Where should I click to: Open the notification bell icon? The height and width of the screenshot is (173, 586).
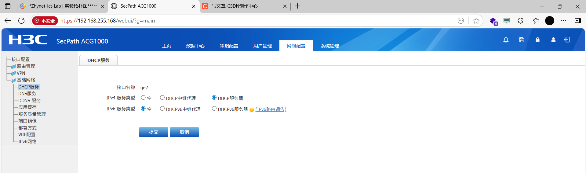(506, 40)
